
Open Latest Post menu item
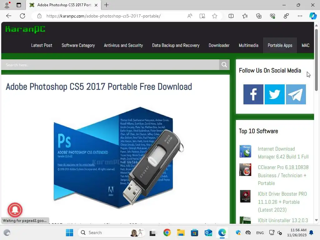[x=42, y=45]
